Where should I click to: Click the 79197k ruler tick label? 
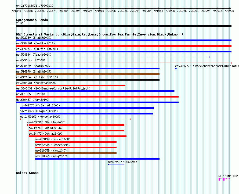pos(170,11)
